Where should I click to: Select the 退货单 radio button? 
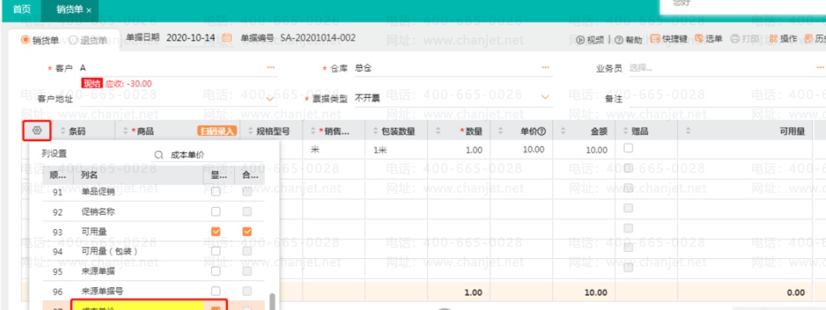pos(73,40)
